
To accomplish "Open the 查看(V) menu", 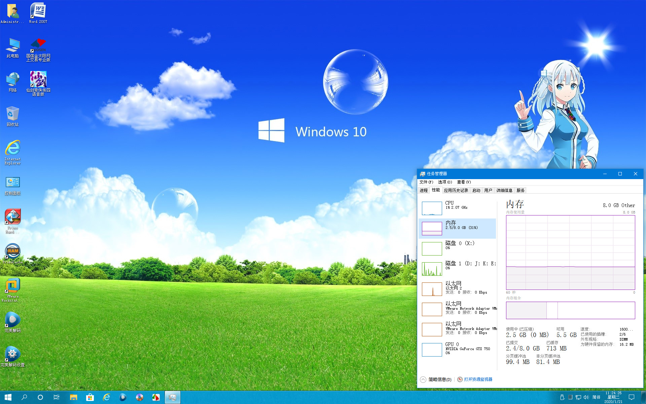I will coord(464,182).
